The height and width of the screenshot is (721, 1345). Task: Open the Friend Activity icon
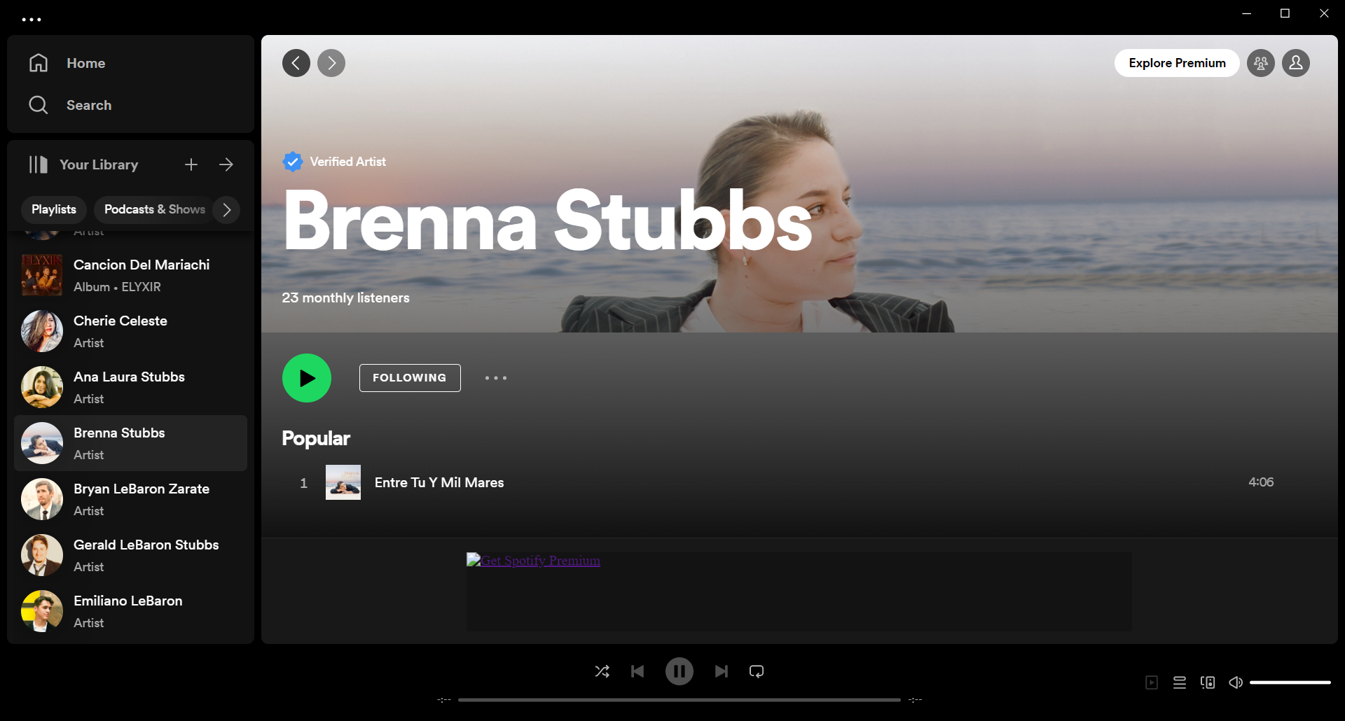(x=1260, y=63)
